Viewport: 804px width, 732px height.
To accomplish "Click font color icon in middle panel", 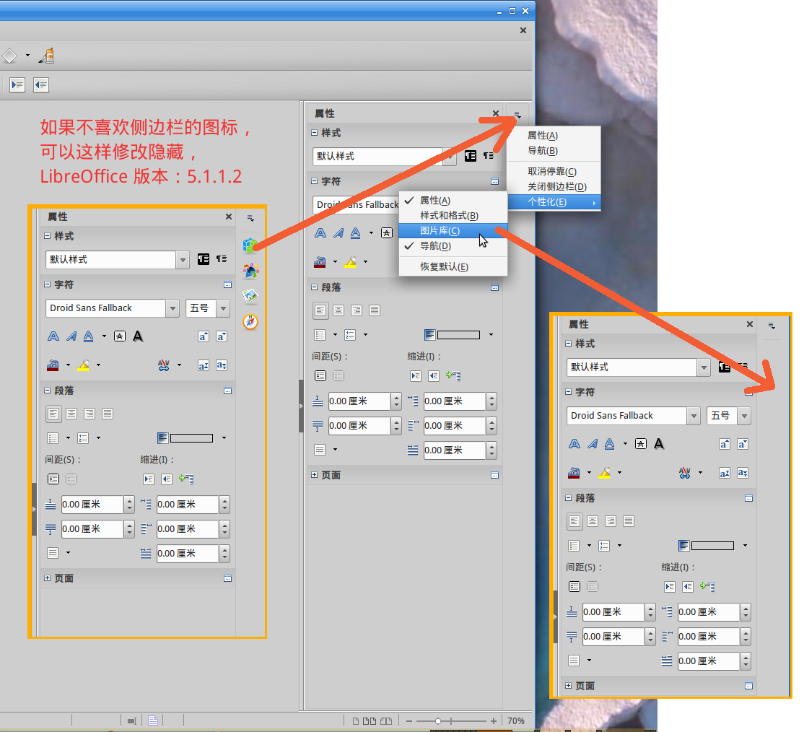I will [x=320, y=262].
